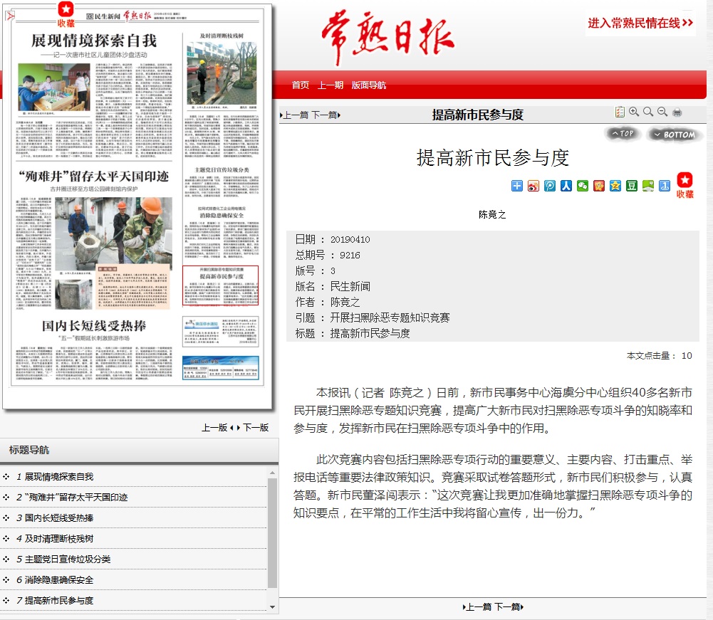Click the red 收藏 star beside share icons
The height and width of the screenshot is (620, 713).
(x=685, y=185)
